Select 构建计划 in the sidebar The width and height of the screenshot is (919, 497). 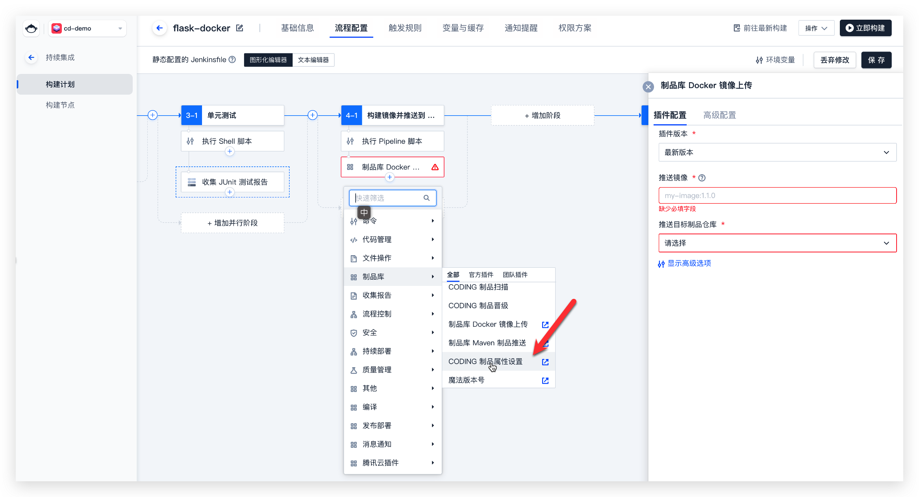point(75,84)
